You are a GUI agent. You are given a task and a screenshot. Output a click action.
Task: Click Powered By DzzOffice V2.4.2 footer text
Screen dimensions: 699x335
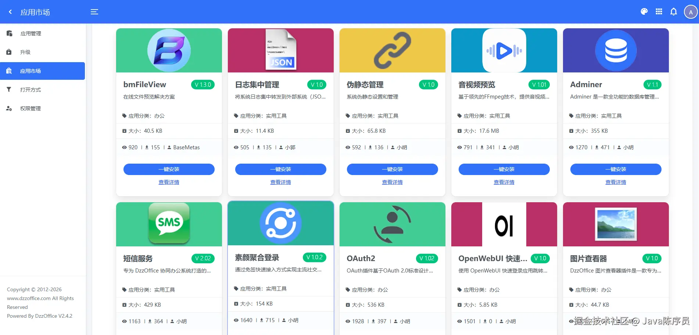pos(40,316)
